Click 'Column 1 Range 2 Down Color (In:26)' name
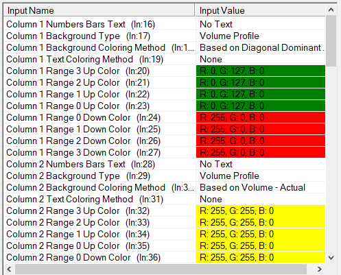 click(83, 141)
